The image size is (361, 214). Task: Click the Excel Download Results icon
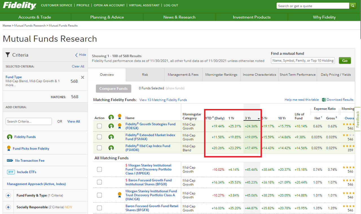point(324,100)
